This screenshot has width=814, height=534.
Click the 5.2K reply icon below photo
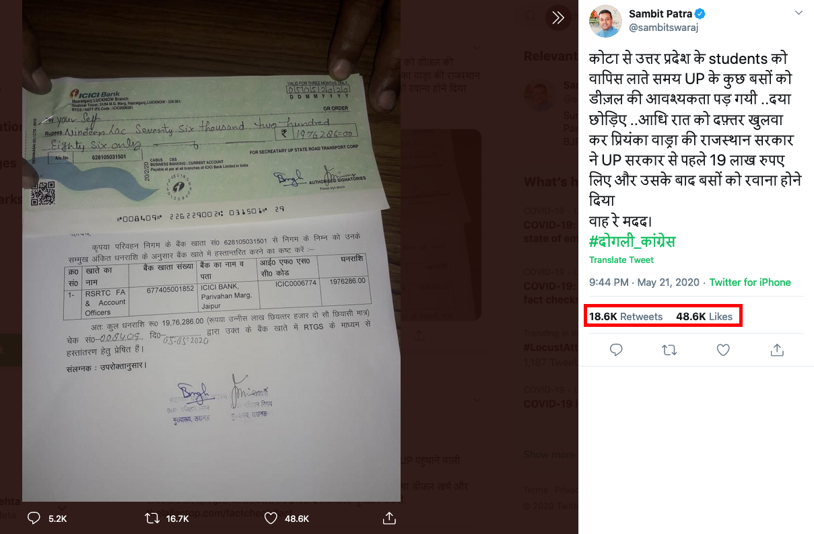pyautogui.click(x=34, y=519)
